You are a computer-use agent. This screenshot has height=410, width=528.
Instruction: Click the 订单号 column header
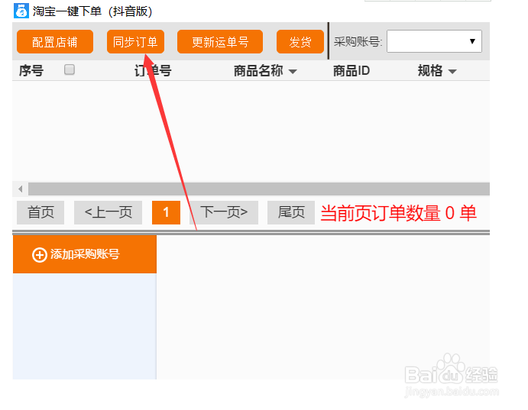pos(153,71)
